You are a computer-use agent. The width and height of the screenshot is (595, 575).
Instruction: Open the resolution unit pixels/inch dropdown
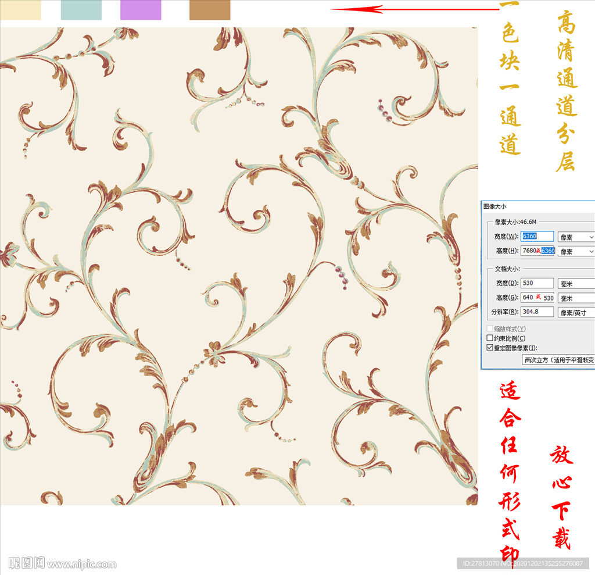click(x=576, y=313)
